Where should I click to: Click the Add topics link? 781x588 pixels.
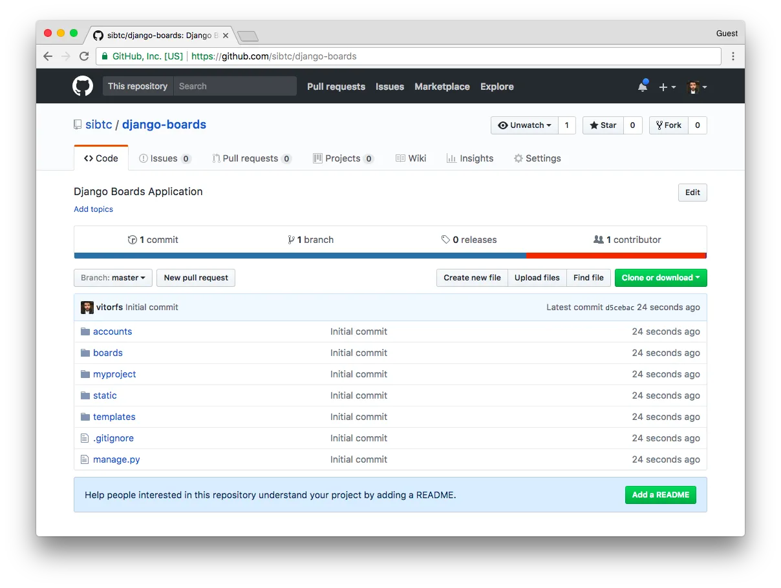pos(93,209)
